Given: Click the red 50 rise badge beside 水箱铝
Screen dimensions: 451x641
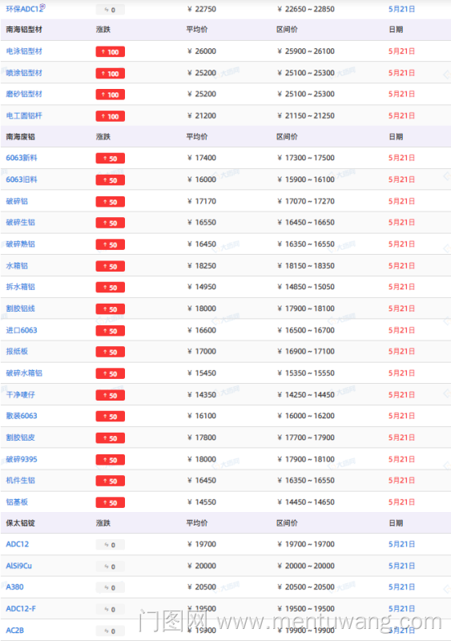Looking at the screenshot, I should coord(111,266).
